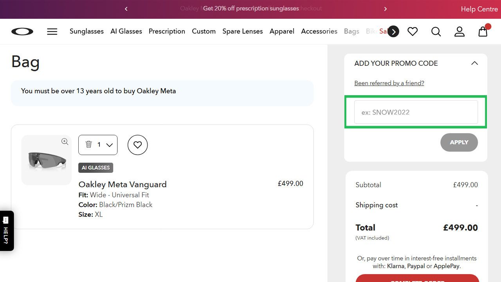The image size is (501, 282).
Task: Click the Color: Black/Prizm Black text
Action: 115,205
